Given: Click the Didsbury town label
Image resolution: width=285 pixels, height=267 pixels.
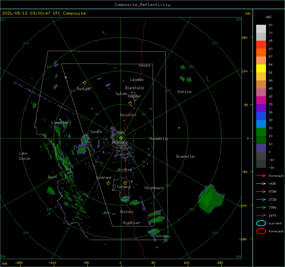Looking at the screenshot, I should pyautogui.click(x=120, y=142).
